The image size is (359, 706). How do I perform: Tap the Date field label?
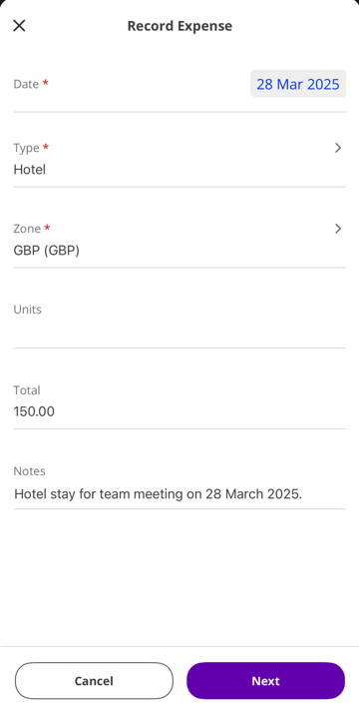[26, 84]
